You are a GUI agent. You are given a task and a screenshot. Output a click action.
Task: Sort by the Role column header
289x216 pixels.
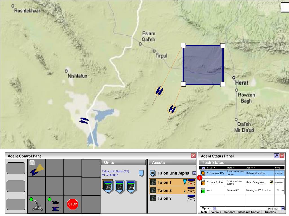[230, 168]
